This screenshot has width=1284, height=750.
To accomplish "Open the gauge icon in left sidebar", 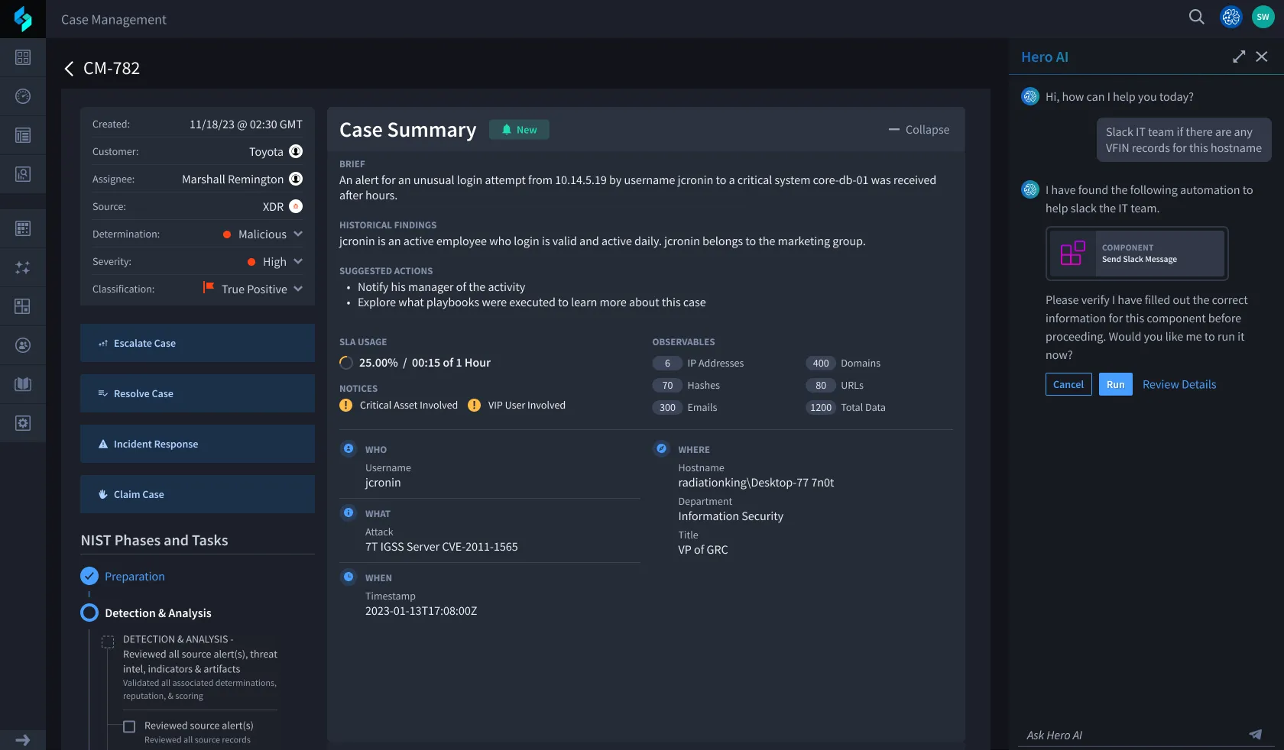I will (23, 96).
